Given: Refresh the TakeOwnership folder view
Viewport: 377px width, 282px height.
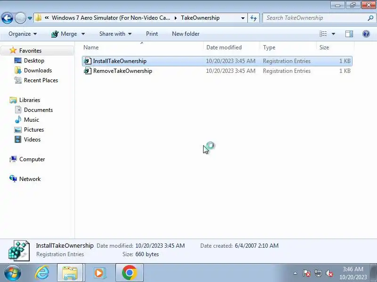Looking at the screenshot, I should 254,18.
